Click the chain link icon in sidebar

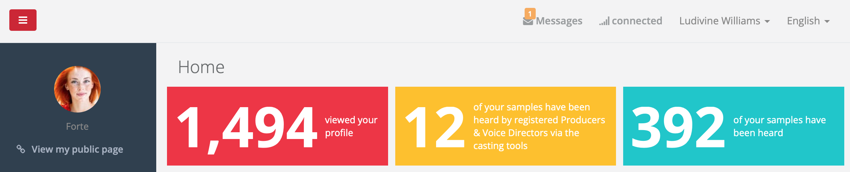(x=21, y=149)
